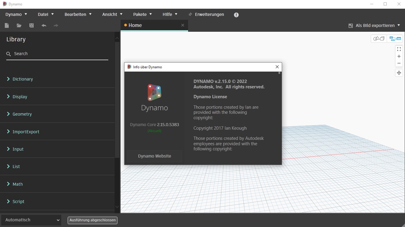Toggle the search magnifier in the Library
Screen dimensions: 405x227
tap(8, 54)
